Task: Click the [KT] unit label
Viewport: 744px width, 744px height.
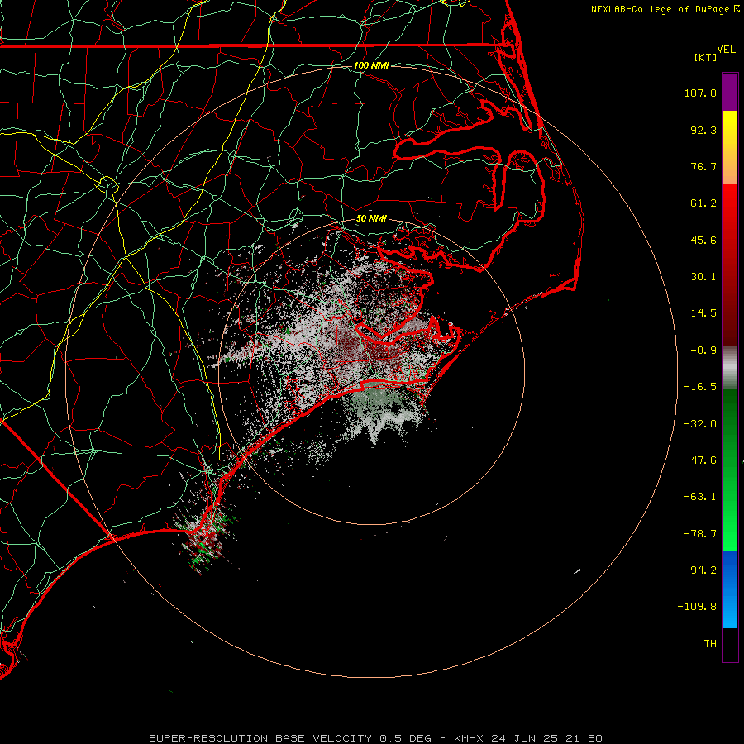Action: [x=706, y=57]
